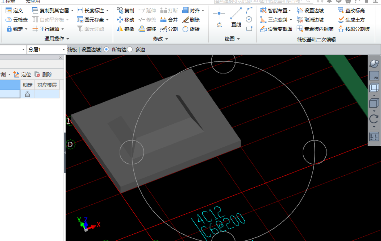Open the 三点变斜 dropdown arrow
This screenshot has height=241, width=381.
[x=291, y=20]
